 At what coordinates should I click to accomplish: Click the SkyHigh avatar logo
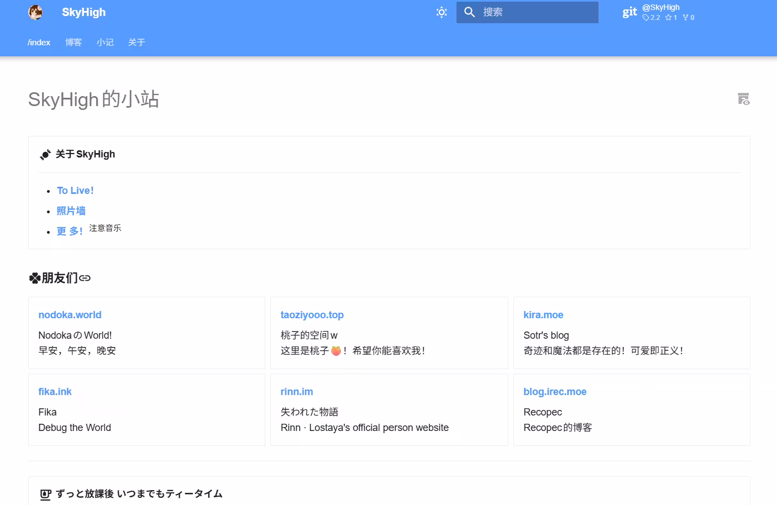pos(35,12)
